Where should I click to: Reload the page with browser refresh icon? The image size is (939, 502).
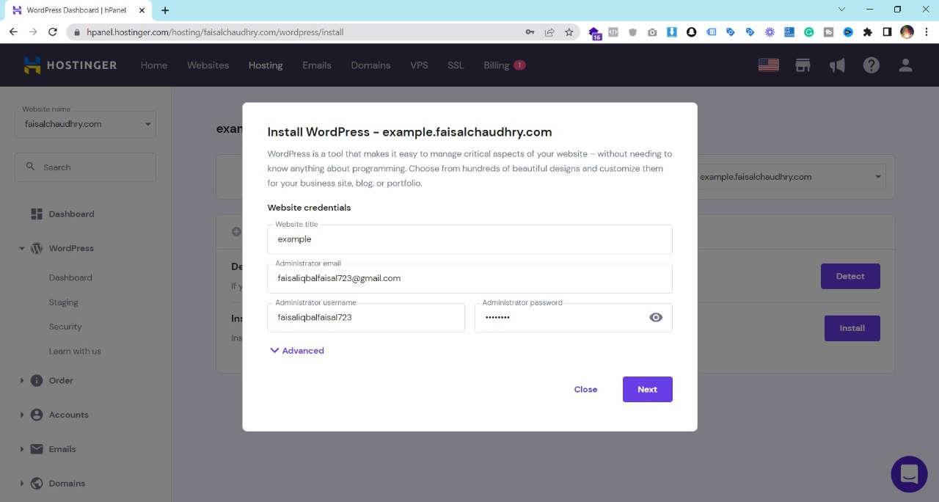click(53, 32)
